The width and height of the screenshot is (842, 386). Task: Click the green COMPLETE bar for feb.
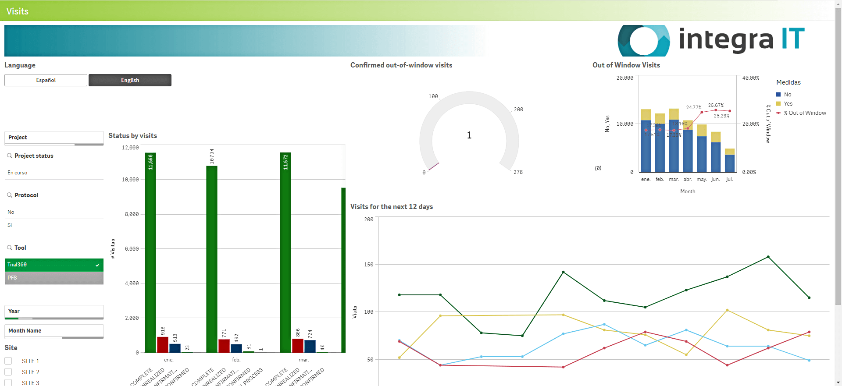[212, 259]
